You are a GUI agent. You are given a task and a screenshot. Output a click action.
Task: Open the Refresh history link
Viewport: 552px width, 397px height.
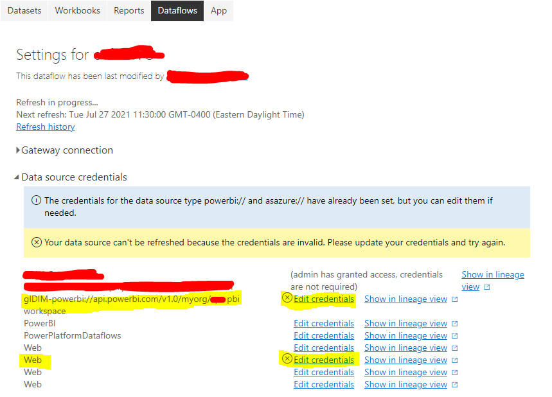coord(46,127)
